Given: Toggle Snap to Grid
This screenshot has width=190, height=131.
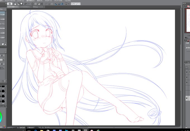Looking at the screenshot, I should click(62, 4).
